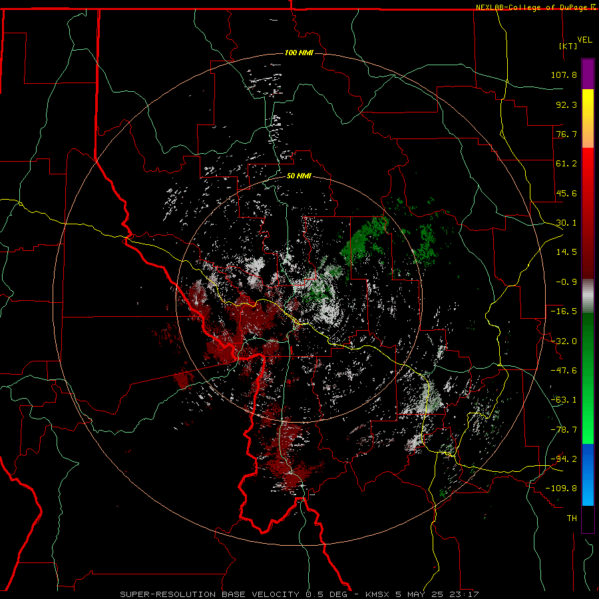Click the yellow-orange segment of color bar

[x=588, y=118]
